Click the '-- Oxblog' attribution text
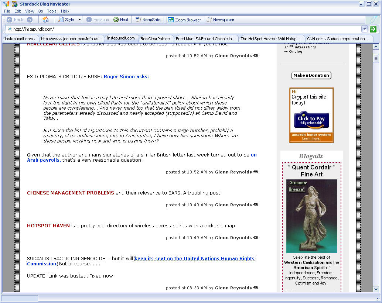Viewport: 382px width, 303px height. (293, 52)
